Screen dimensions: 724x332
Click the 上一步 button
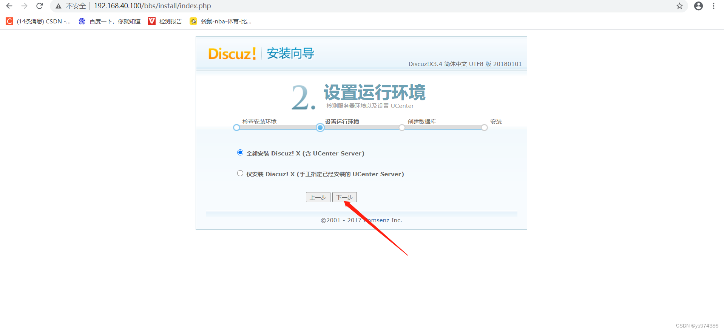(x=318, y=197)
